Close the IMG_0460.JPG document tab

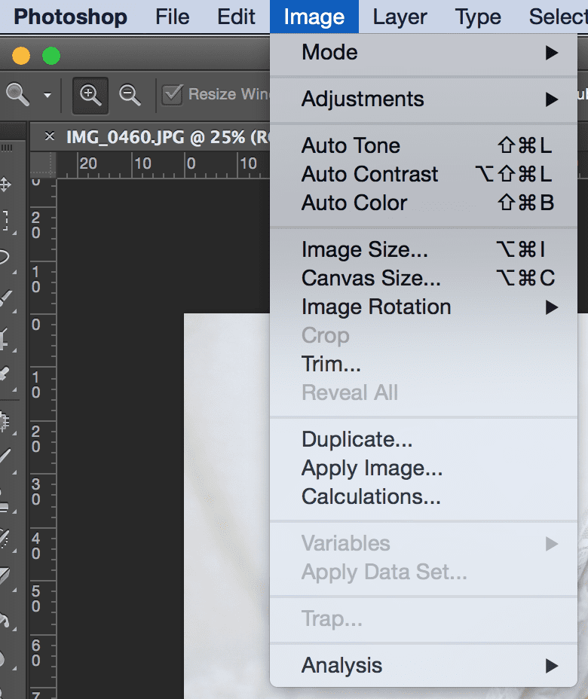(50, 136)
